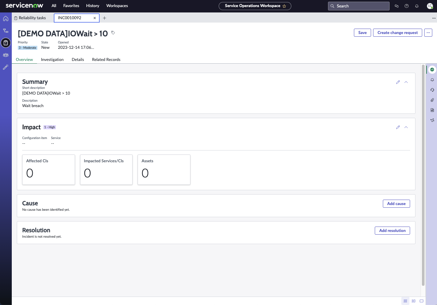Go to Home in left sidebar

click(x=6, y=19)
